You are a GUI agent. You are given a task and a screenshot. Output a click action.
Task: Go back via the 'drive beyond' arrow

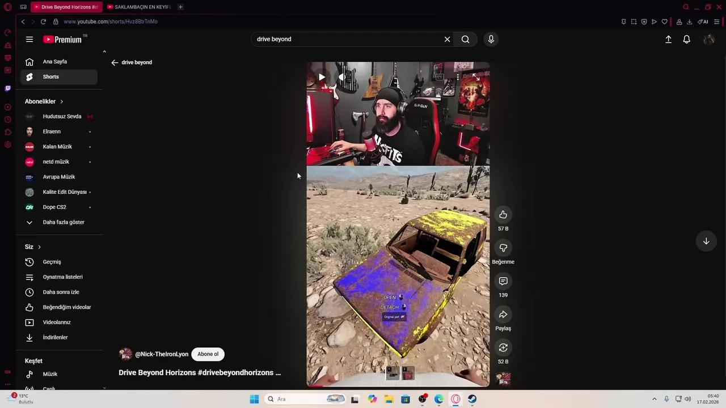[115, 62]
